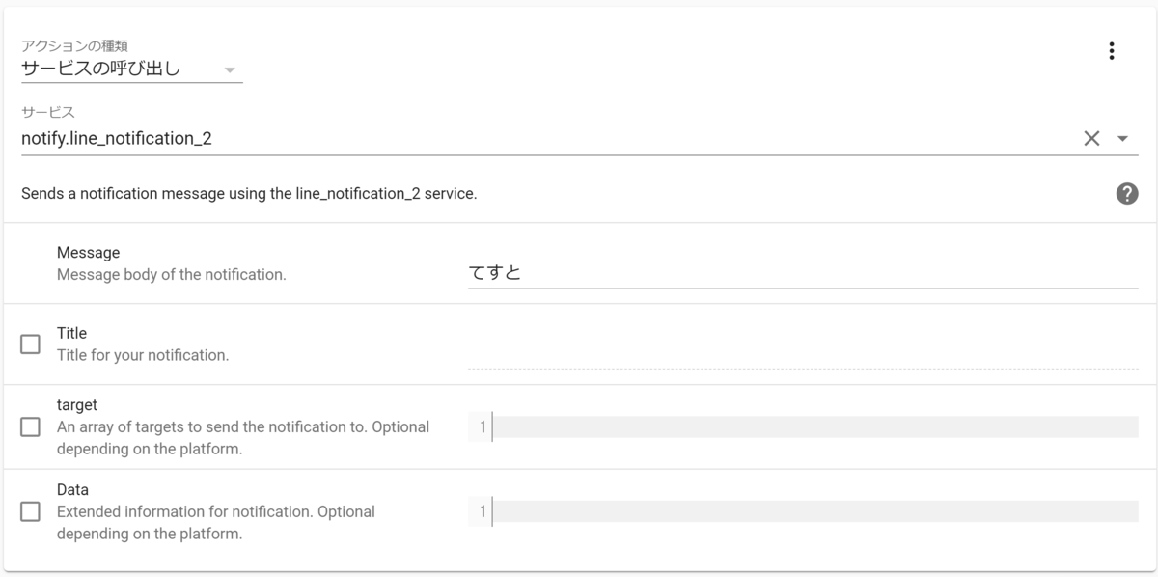1158x577 pixels.
Task: Click the アクションの種類 label
Action: (74, 45)
